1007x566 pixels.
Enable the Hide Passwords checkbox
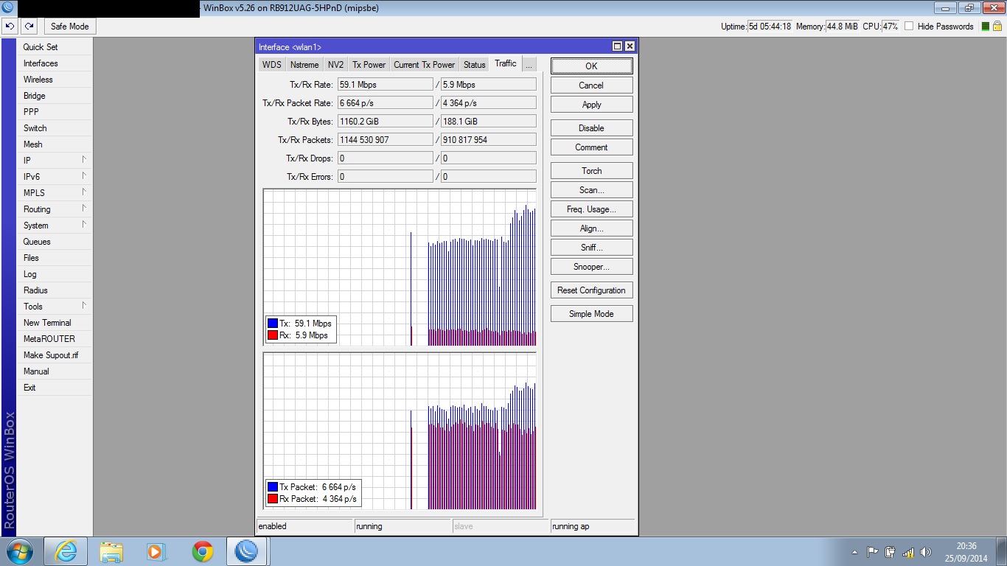coord(909,26)
